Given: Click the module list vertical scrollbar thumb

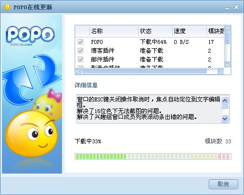Looking at the screenshot, I should point(227,38).
